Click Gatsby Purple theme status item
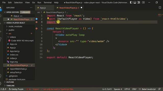Image resolution: width=163 pixels, height=91 pixels. pos(16,89)
